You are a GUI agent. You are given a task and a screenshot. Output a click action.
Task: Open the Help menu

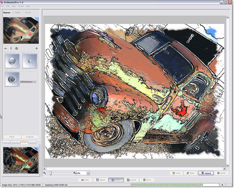tap(28, 6)
